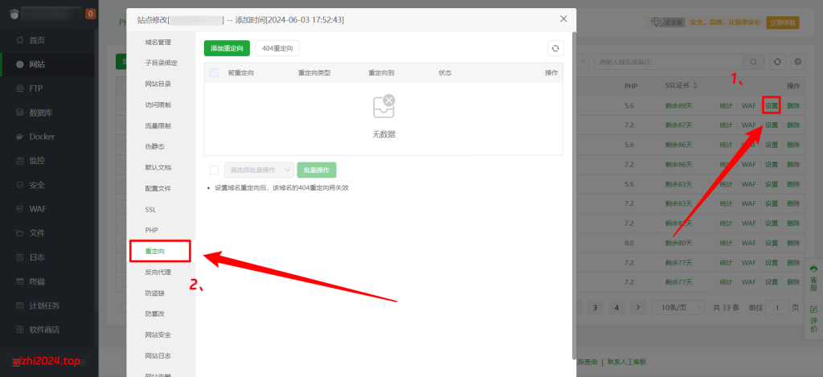Click the 安全 shield icon in sidebar
This screenshot has height=377, width=823.
[18, 185]
